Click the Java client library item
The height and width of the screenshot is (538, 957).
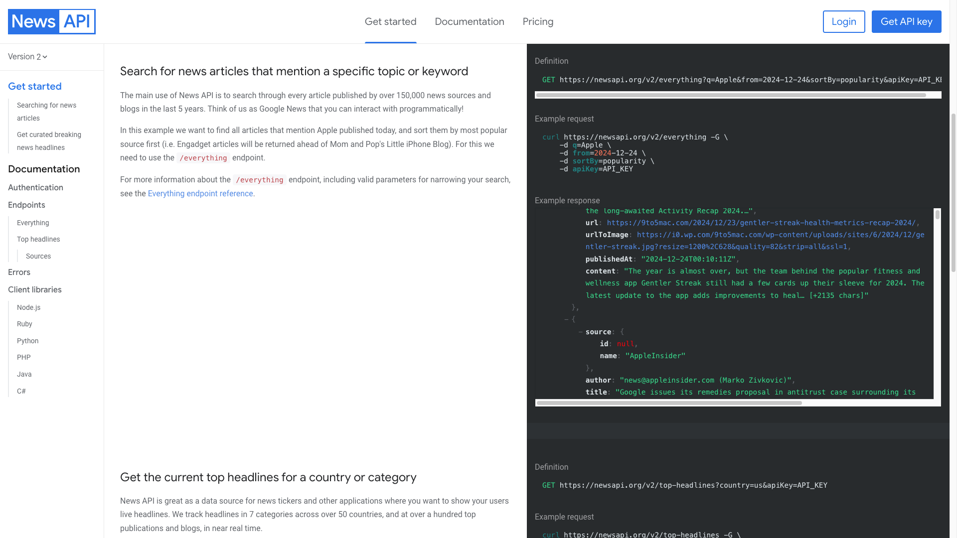point(24,374)
